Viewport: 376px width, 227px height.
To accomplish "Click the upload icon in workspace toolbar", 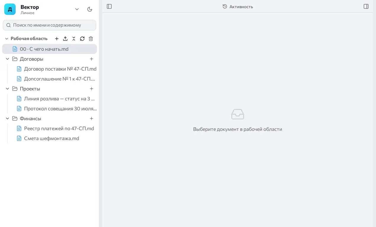I will [x=65, y=39].
